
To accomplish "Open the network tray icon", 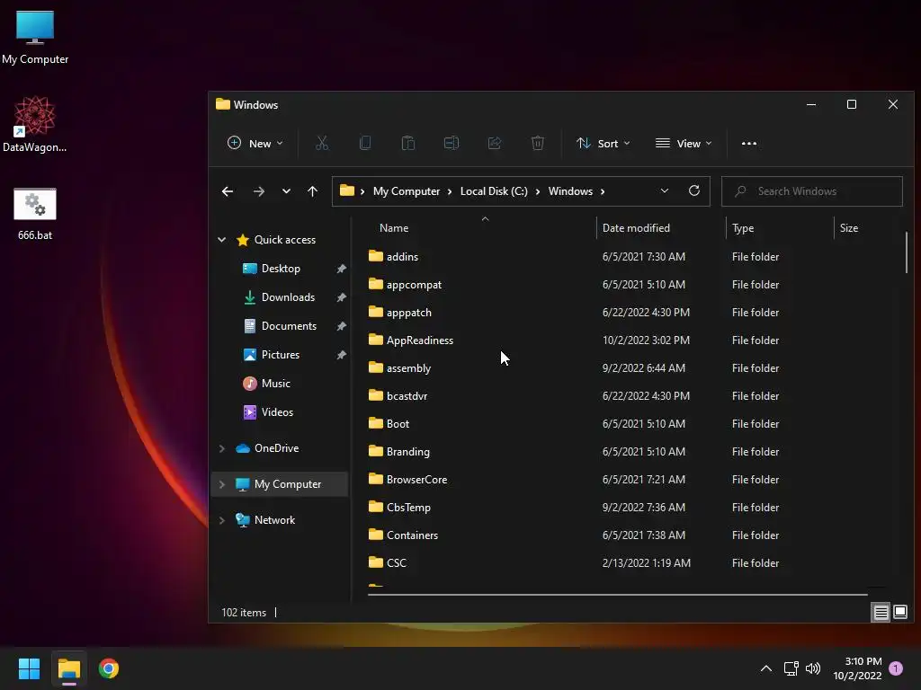I will point(791,668).
